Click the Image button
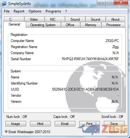130x138 pixels. click(16, 124)
